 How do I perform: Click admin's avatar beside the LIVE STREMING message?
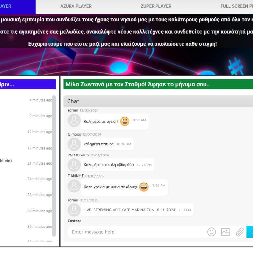click(74, 210)
